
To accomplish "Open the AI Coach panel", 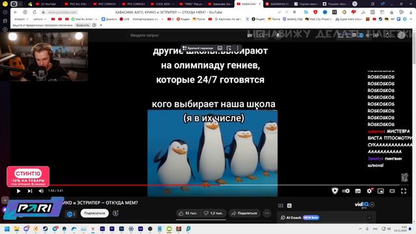I will [x=300, y=218].
